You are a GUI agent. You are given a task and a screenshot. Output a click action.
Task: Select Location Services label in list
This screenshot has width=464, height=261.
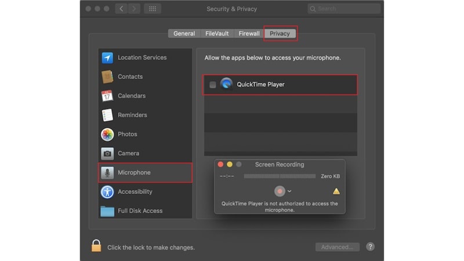pyautogui.click(x=142, y=57)
